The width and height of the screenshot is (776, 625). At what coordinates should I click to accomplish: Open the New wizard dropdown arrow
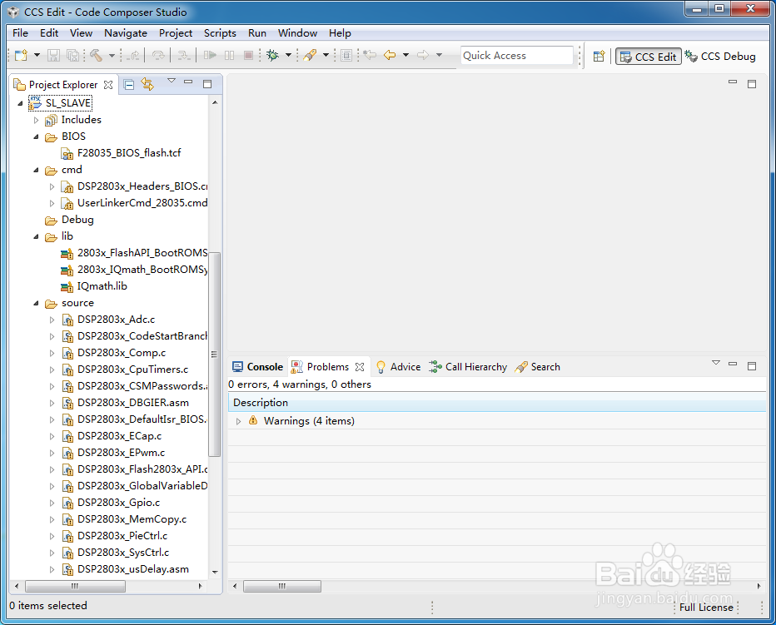[x=37, y=56]
